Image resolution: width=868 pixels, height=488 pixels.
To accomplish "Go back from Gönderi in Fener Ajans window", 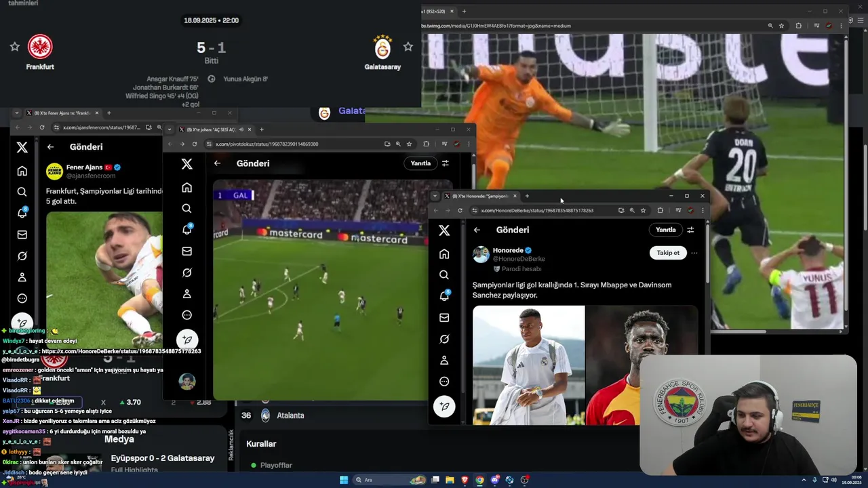I will (x=50, y=147).
